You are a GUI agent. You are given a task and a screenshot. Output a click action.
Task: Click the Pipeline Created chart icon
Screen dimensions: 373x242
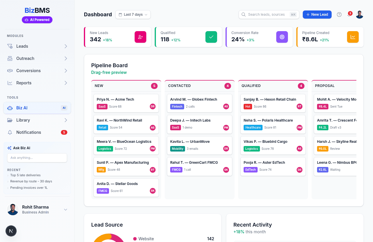coord(353,37)
